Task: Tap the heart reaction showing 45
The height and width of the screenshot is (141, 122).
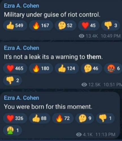Action: coord(89,25)
